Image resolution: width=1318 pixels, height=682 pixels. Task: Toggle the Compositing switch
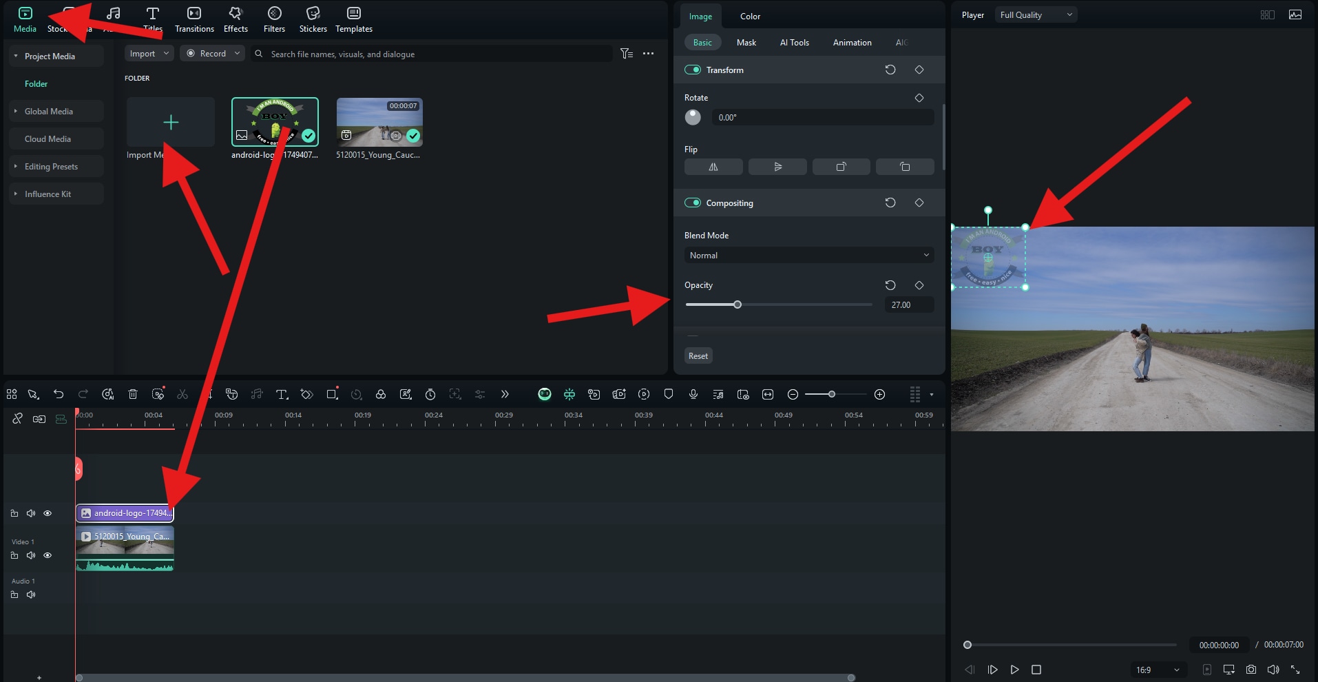[693, 203]
